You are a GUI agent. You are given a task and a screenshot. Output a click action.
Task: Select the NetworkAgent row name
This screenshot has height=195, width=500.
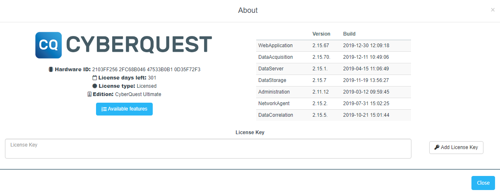[274, 104]
